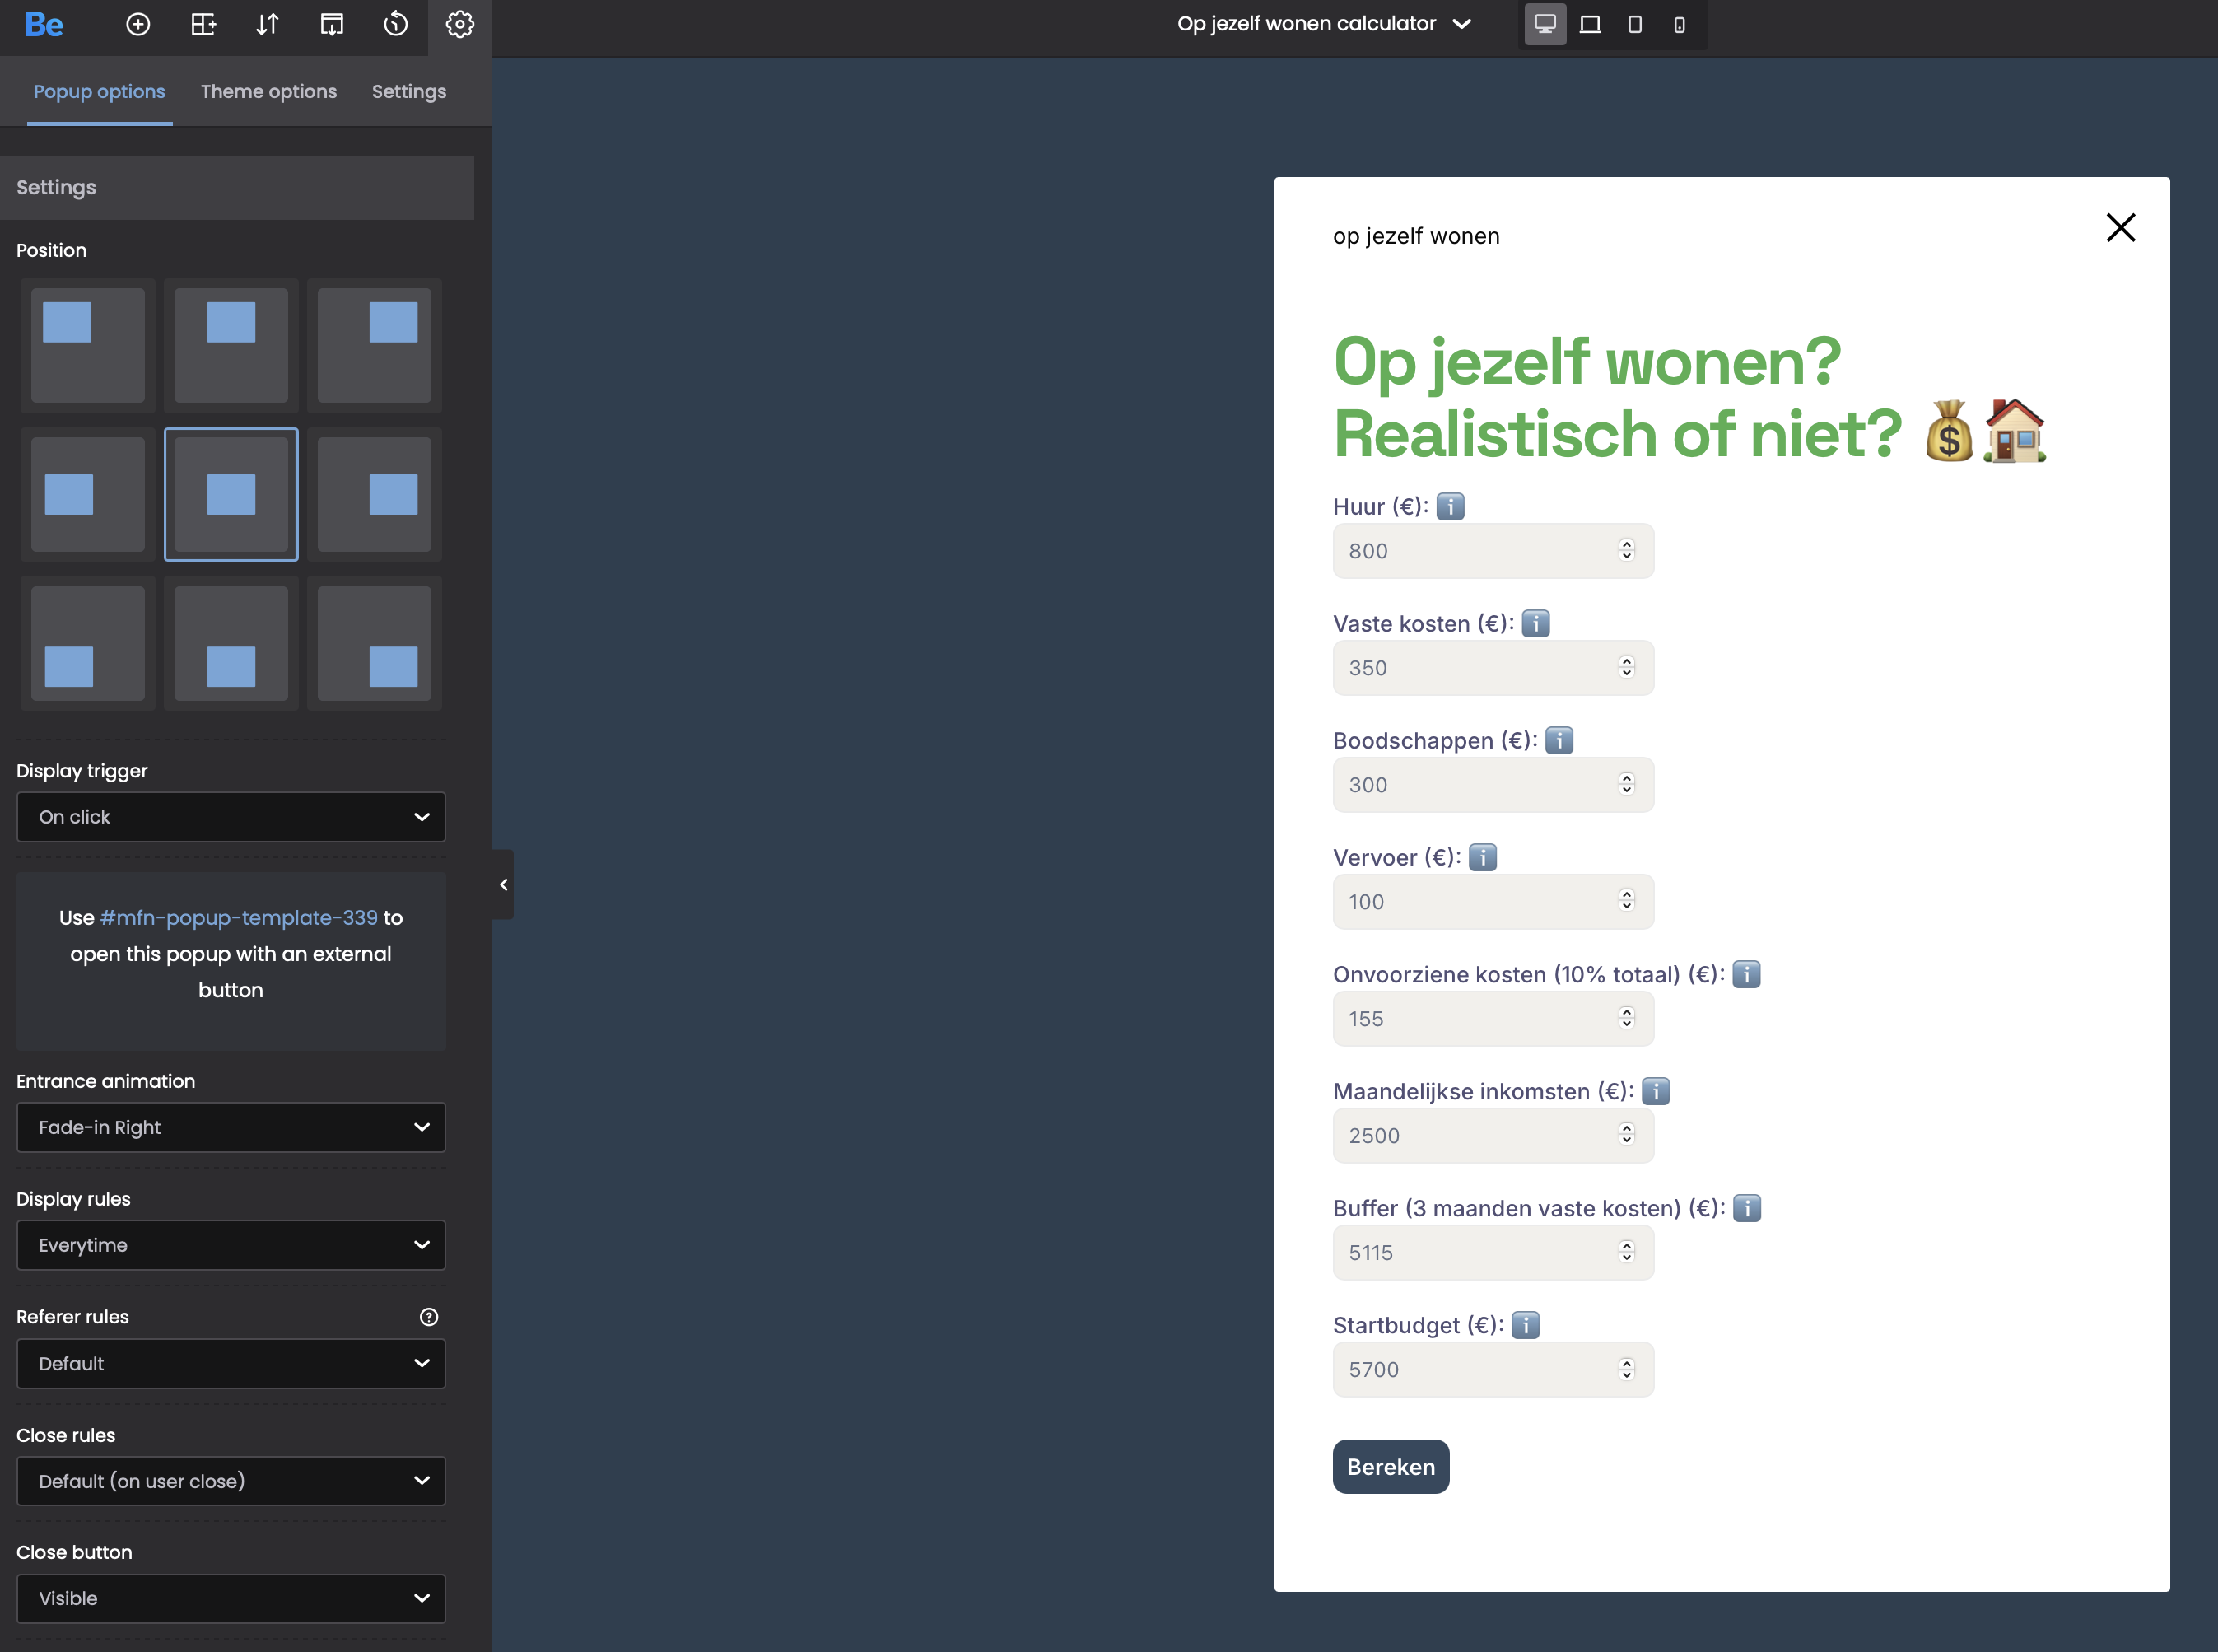Click the info icon next to Vaste kosten
The width and height of the screenshot is (2218, 1652).
pos(1535,624)
